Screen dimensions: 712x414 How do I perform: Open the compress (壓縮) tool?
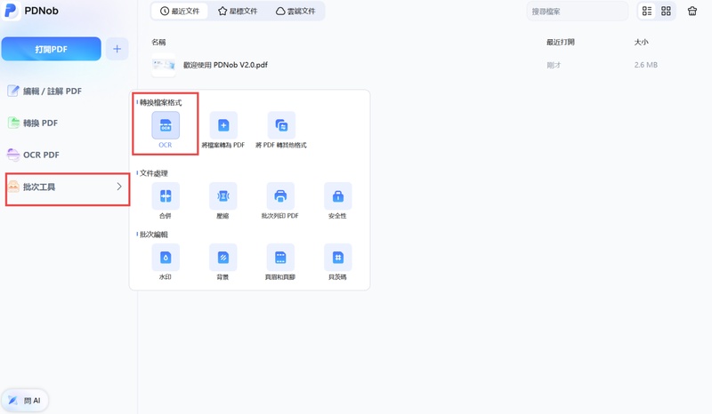point(223,195)
